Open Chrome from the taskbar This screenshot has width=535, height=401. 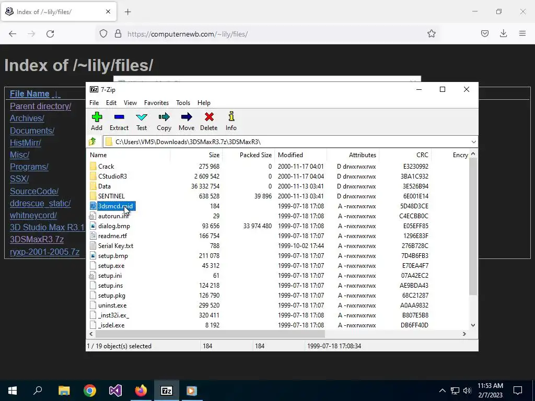click(x=90, y=391)
